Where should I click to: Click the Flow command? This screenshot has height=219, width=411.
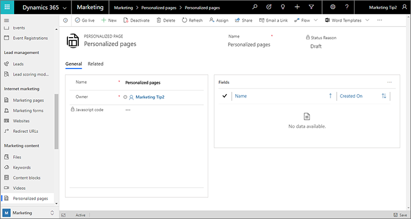tap(302, 20)
